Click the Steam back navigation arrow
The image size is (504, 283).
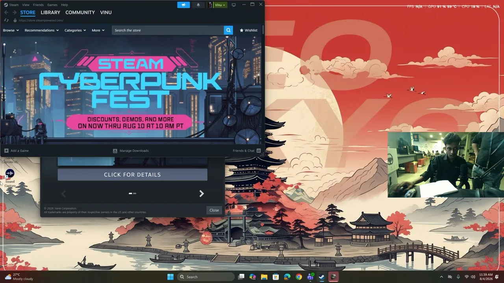click(6, 13)
